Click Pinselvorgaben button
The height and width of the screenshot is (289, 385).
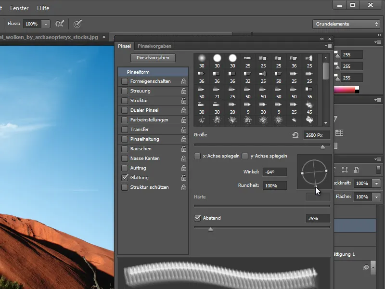(x=153, y=58)
